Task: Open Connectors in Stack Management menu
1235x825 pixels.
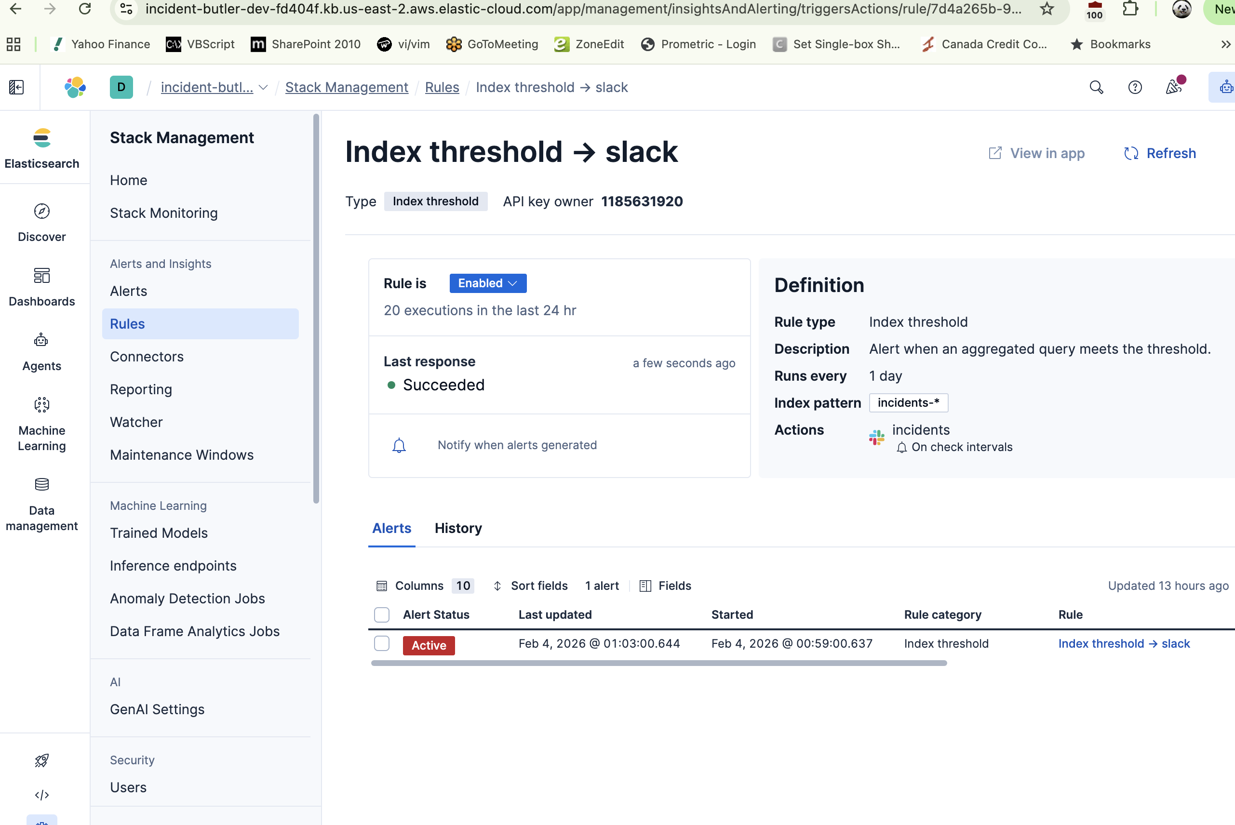Action: pos(147,357)
